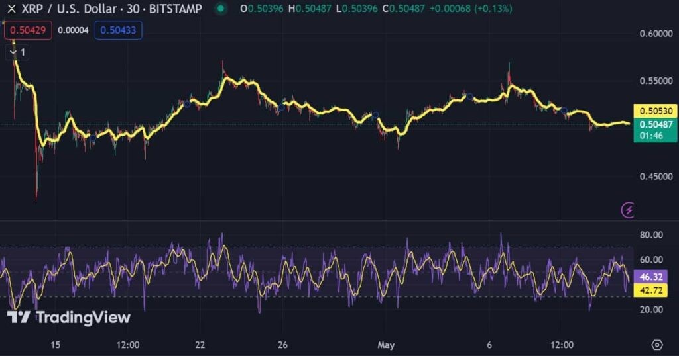
Task: Click the closing value C0.50487 in header
Action: [x=404, y=9]
